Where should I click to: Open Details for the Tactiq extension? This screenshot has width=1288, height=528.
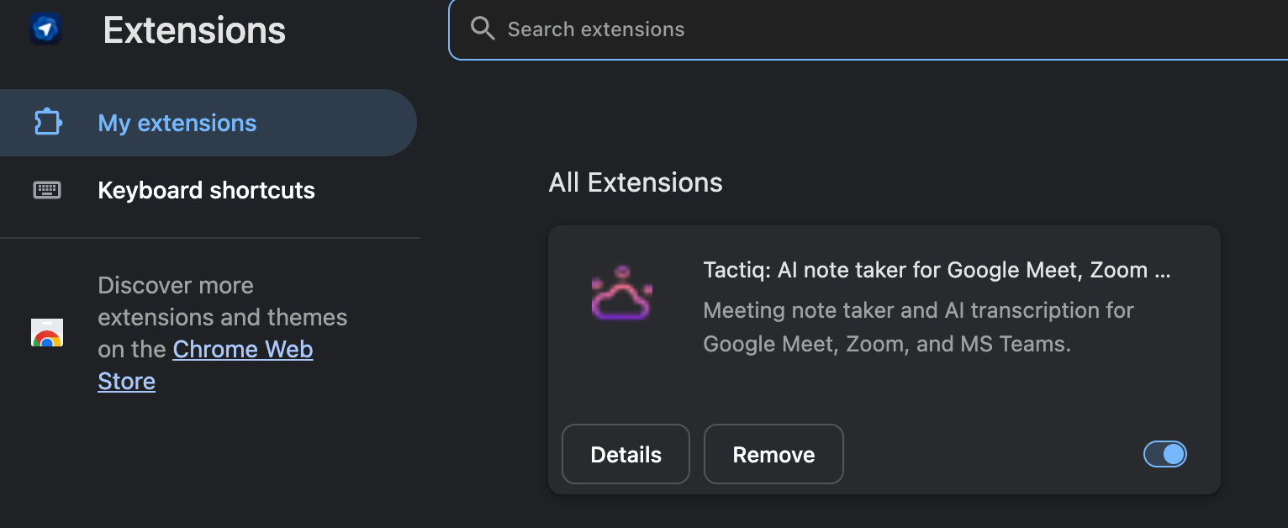(x=626, y=455)
